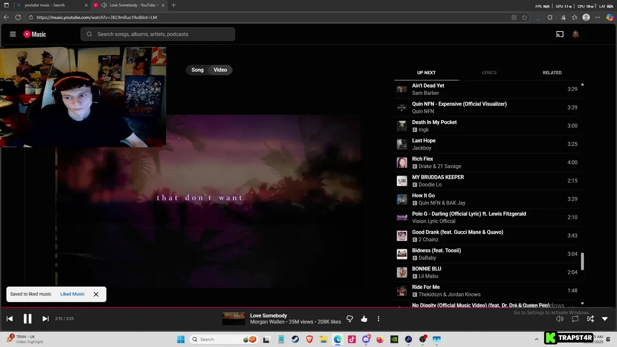Skip to the previous track
The height and width of the screenshot is (347, 617).
coord(10,319)
